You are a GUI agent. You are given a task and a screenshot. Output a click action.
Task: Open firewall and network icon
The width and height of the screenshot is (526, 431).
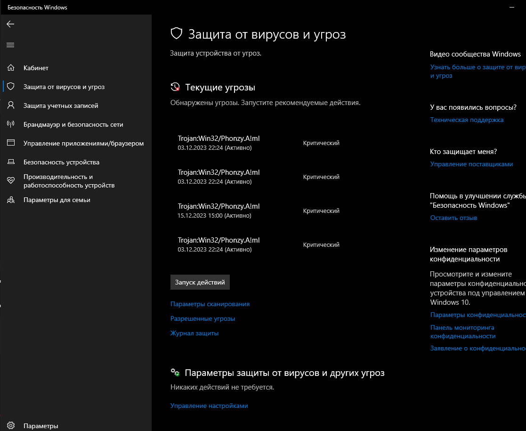(11, 124)
